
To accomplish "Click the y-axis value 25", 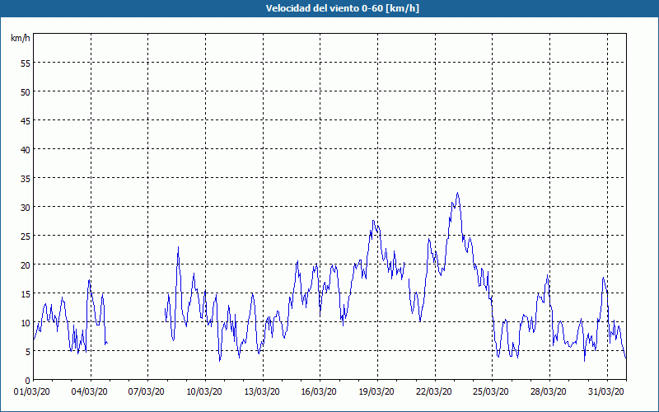I will click(x=26, y=236).
